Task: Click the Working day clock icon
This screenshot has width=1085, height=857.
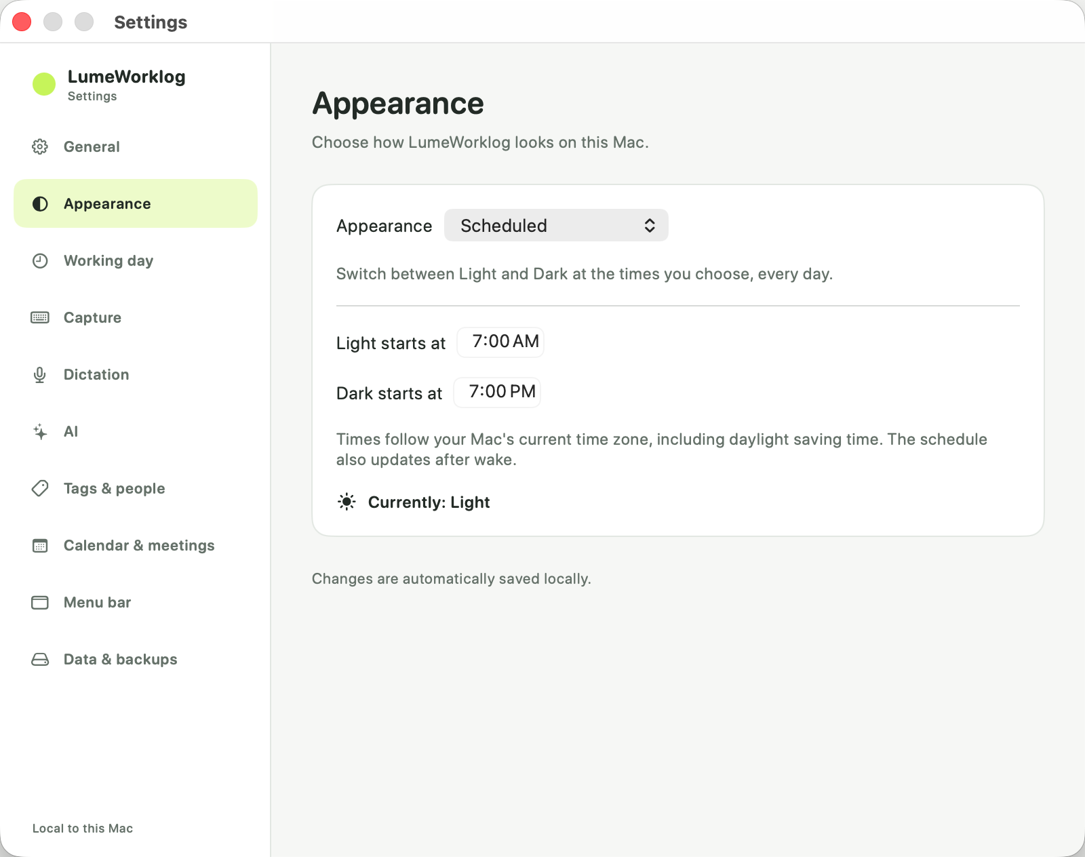Action: coord(40,260)
